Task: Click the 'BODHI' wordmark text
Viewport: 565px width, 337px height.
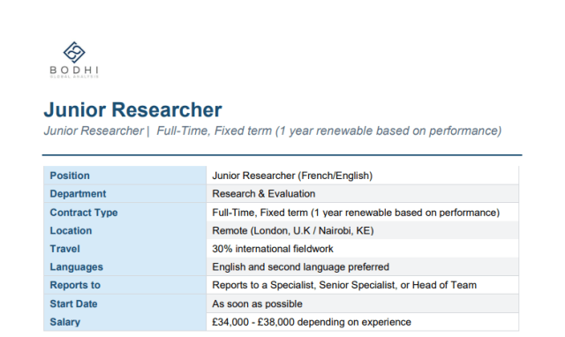Action: pos(74,70)
